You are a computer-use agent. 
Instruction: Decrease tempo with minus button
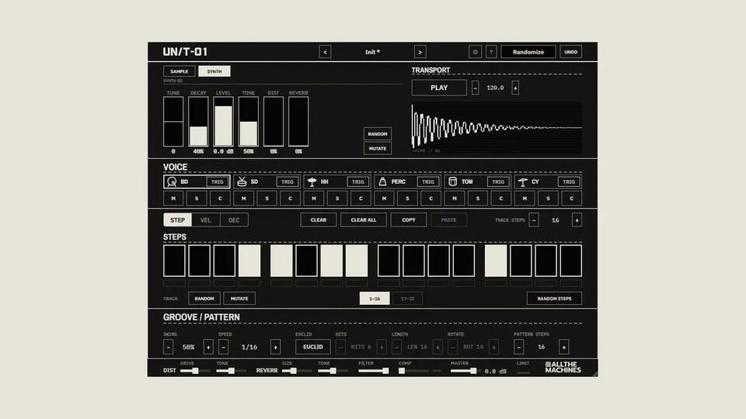click(475, 88)
